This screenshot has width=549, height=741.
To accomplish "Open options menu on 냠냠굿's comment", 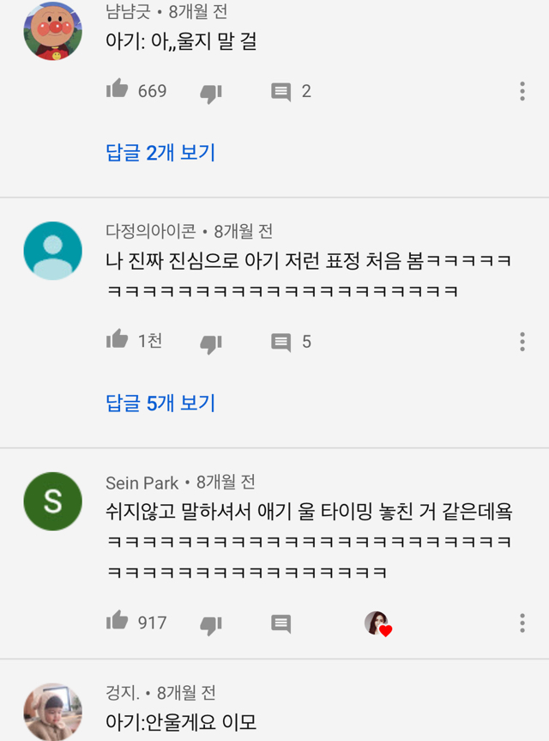I will coord(522,91).
